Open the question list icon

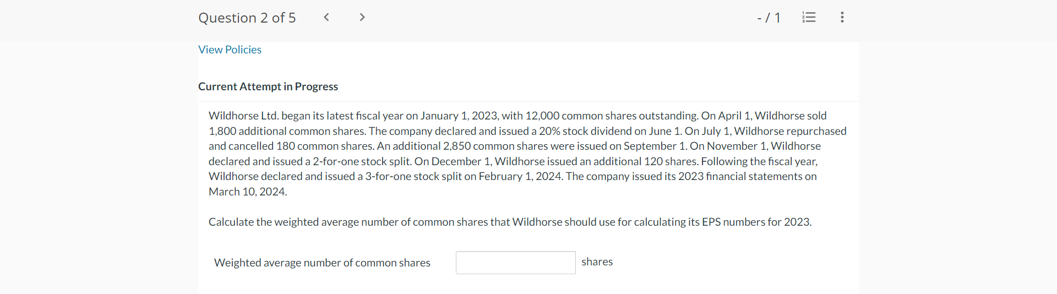[809, 18]
